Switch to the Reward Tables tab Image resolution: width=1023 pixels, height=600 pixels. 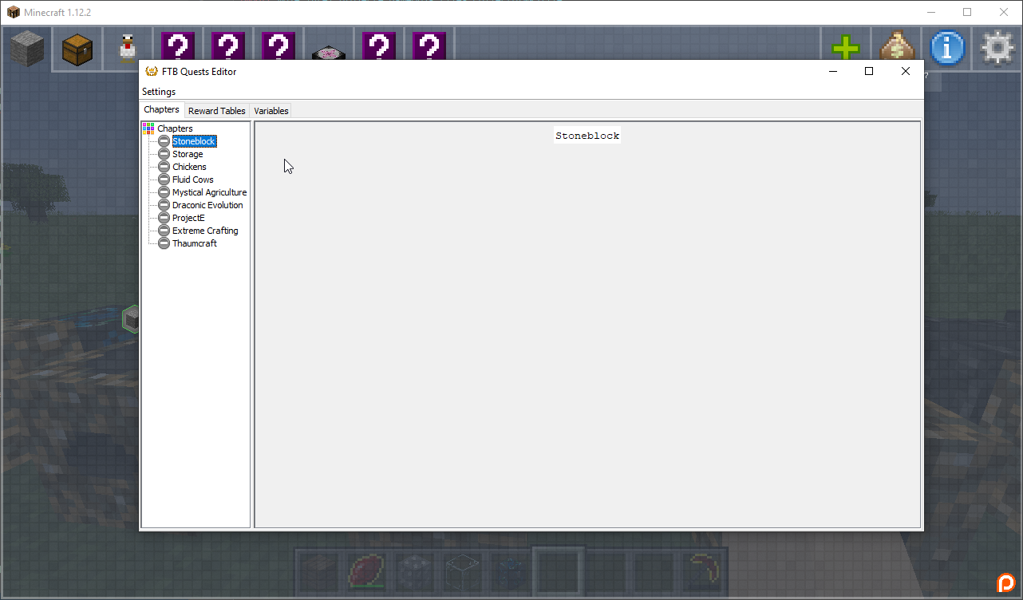217,111
